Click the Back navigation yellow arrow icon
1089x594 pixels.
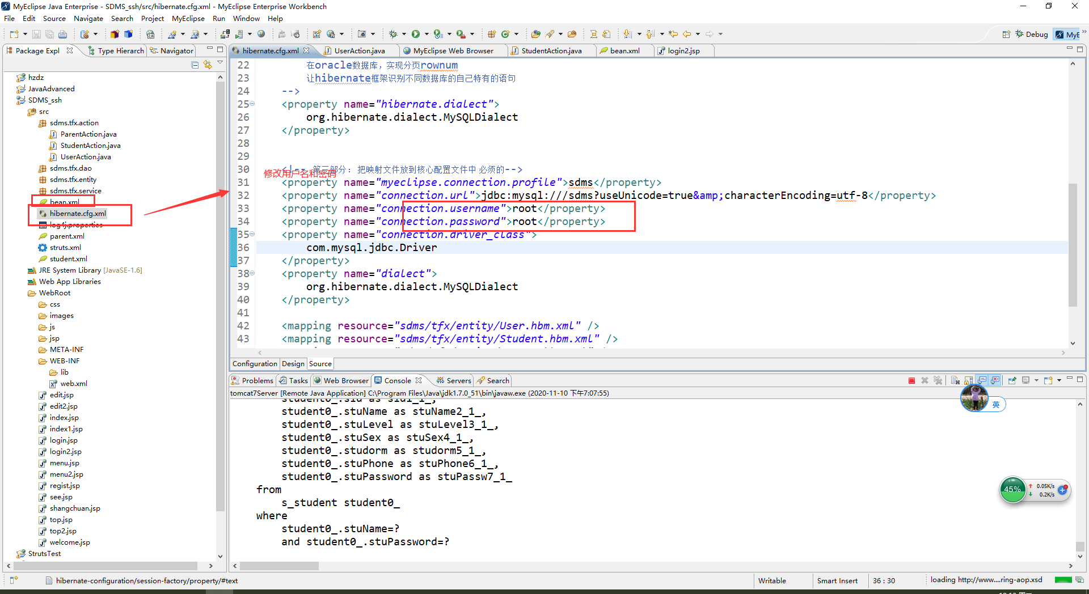(687, 34)
